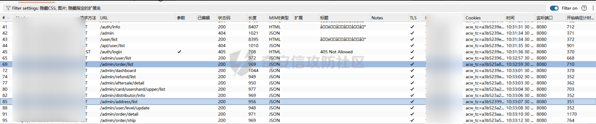This screenshot has width=596, height=124.
Task: Sort by the 已编辑 column header
Action: click(203, 18)
